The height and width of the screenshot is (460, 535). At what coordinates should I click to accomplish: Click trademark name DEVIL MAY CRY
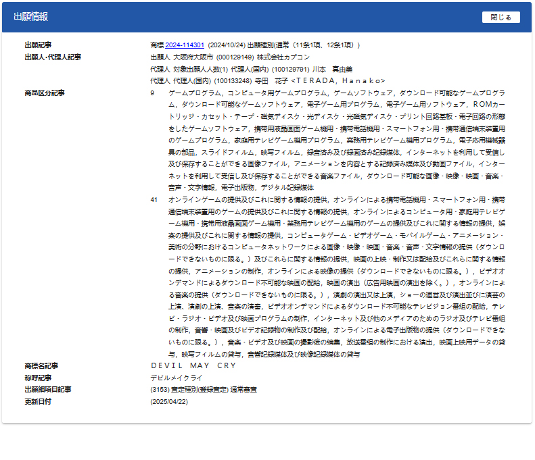(x=193, y=365)
